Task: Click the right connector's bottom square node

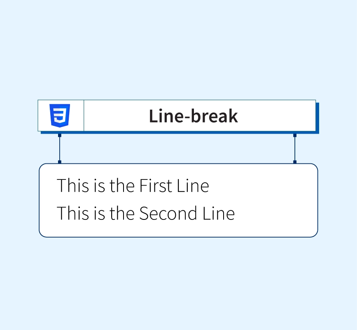Action: point(295,162)
